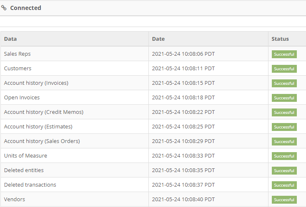Click Successful badge for Units of Measure
Screen dimensions: 306x207
click(284, 156)
